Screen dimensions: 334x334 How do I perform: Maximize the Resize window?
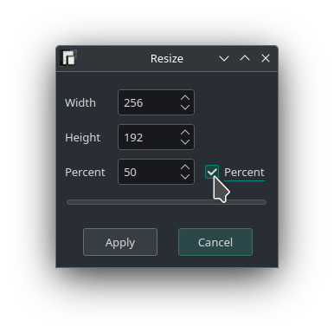pos(245,58)
